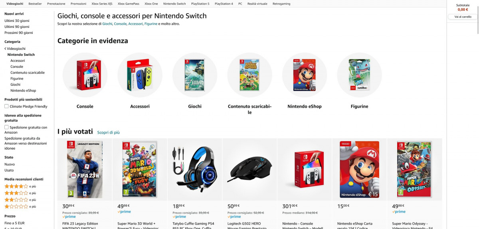Open the Nintendo eShop Mario category image
Viewport: 479px width, 229px height.
point(305,75)
